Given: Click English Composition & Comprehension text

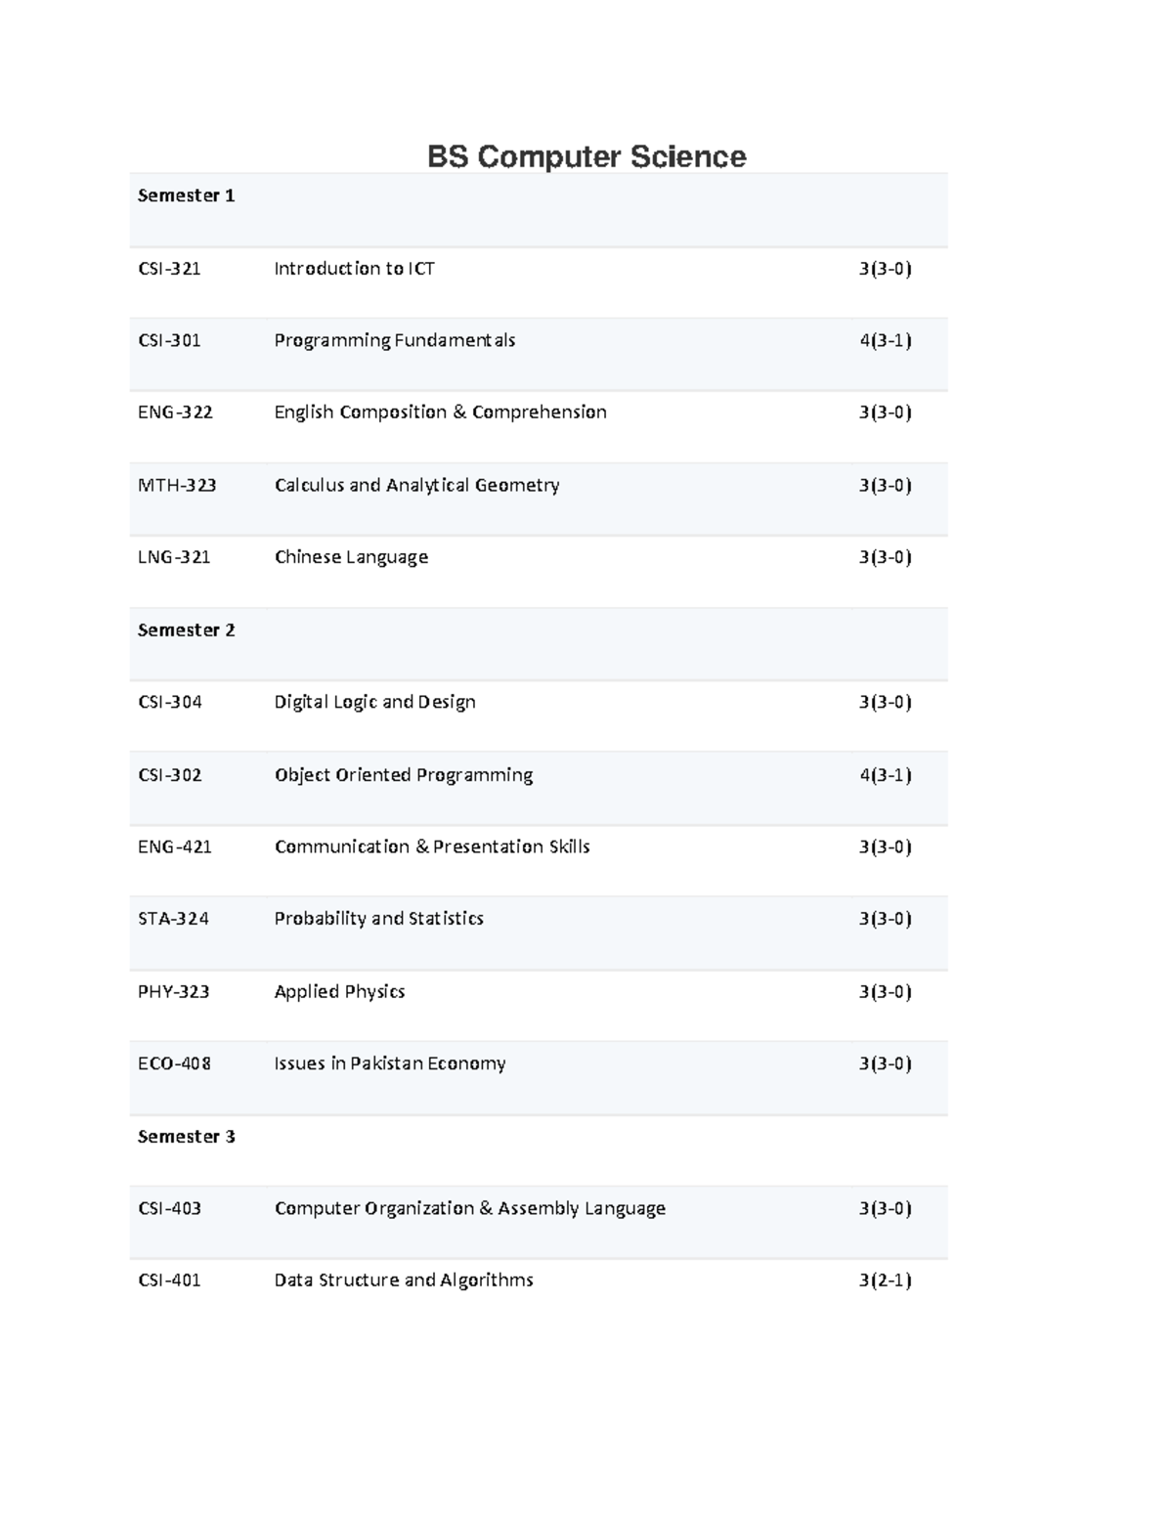Looking at the screenshot, I should tap(440, 412).
